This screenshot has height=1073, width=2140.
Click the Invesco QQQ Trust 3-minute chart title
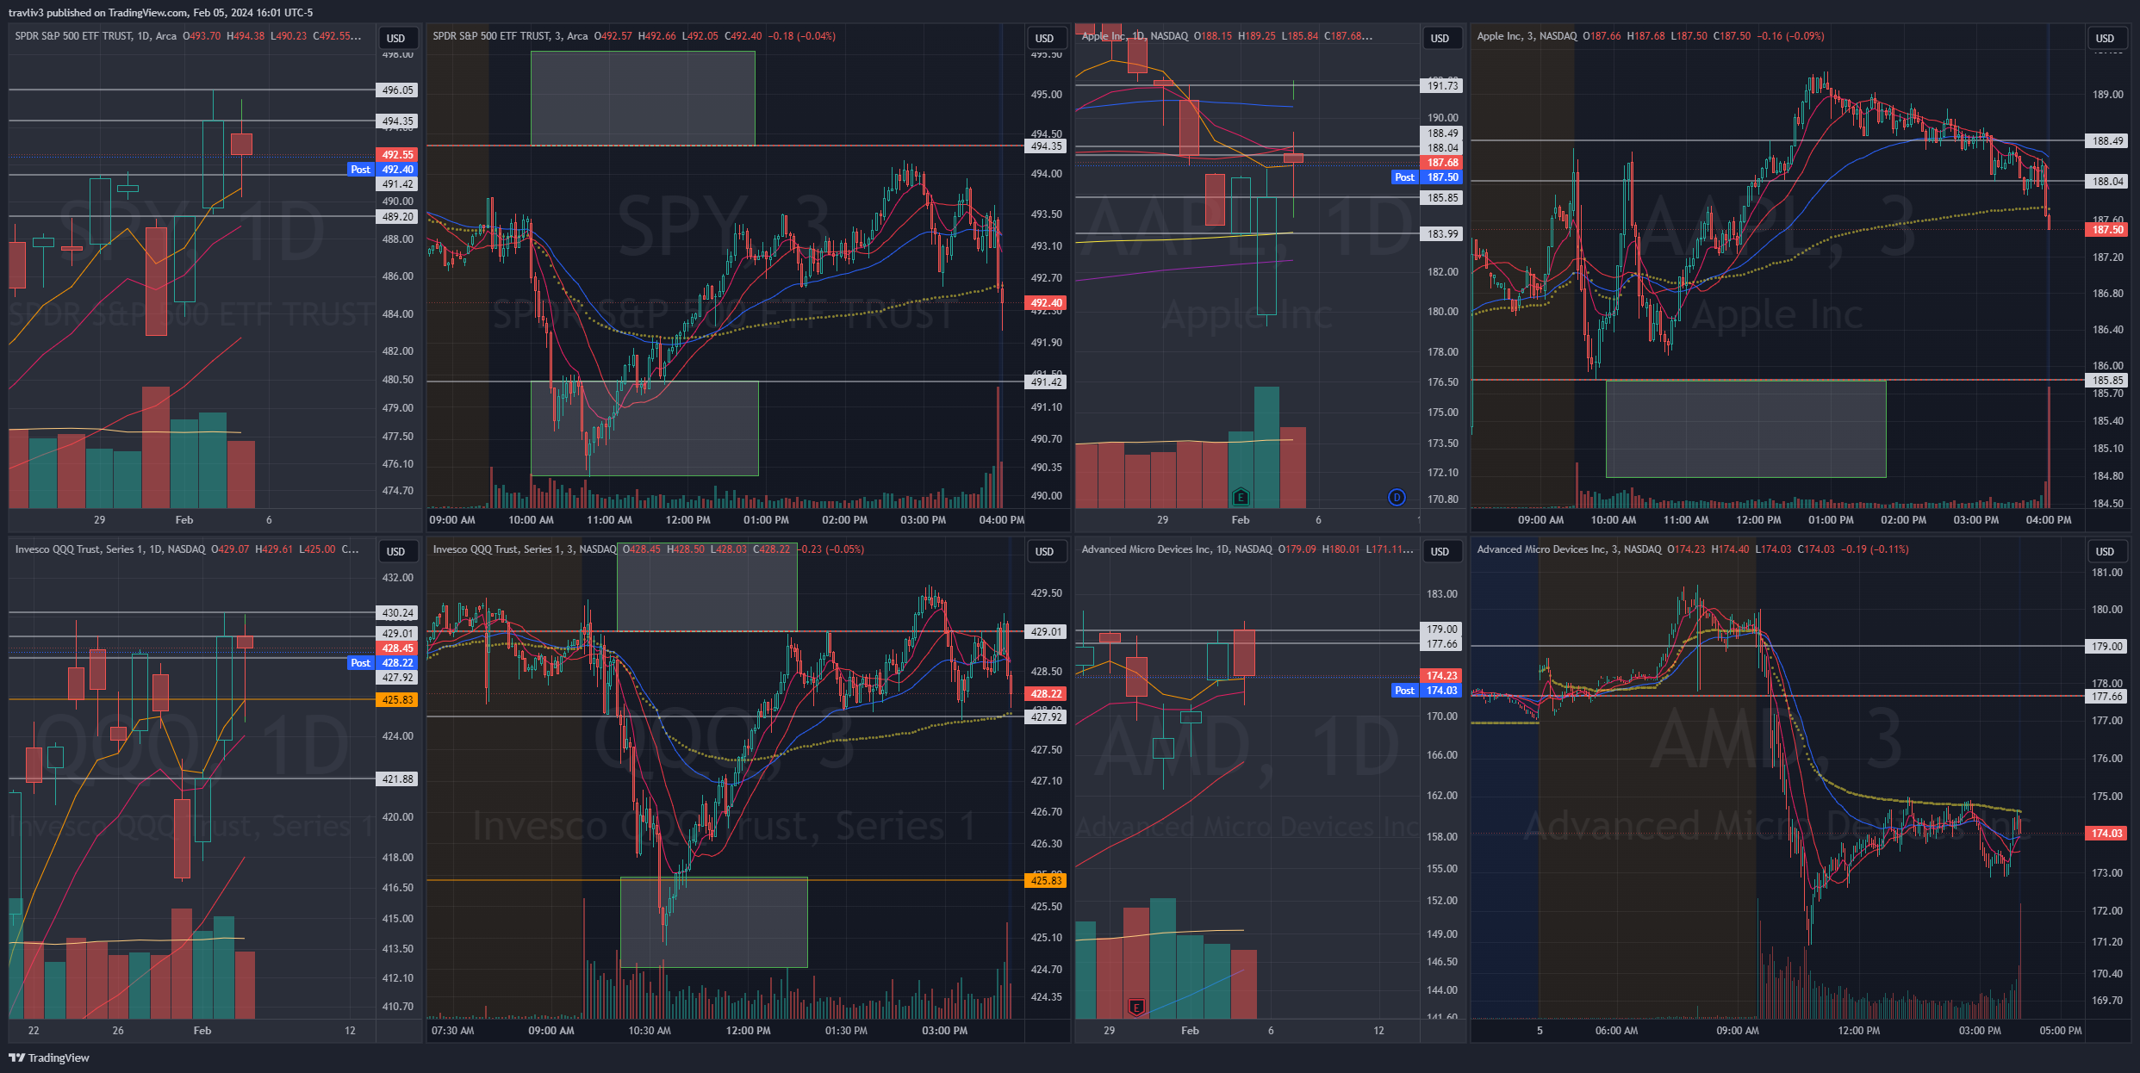(x=524, y=549)
